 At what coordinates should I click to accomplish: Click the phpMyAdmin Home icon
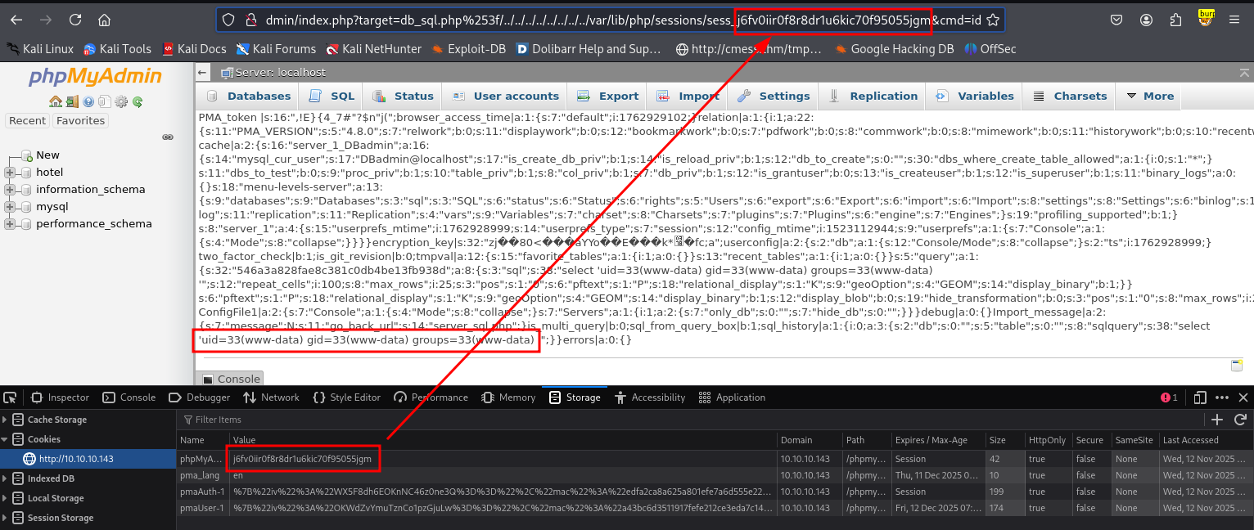55,102
